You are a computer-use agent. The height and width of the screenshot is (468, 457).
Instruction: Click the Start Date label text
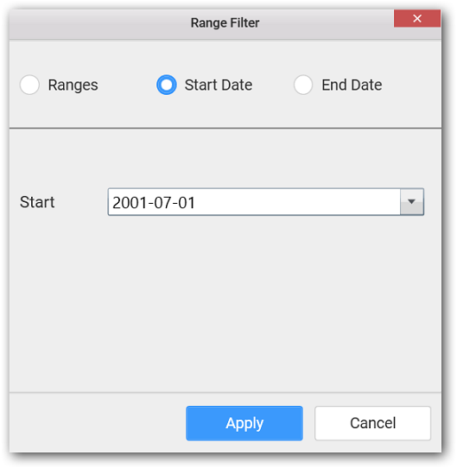tap(219, 85)
